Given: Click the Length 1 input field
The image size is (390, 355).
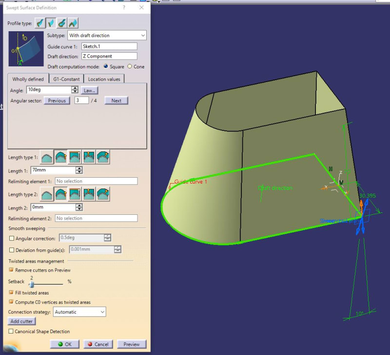Looking at the screenshot, I should (x=53, y=170).
